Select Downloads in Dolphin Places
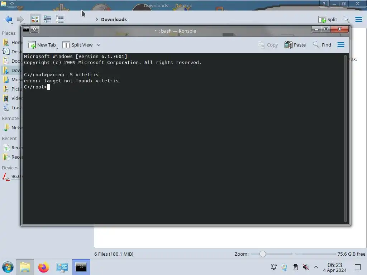Image resolution: width=367 pixels, height=275 pixels. 11,71
